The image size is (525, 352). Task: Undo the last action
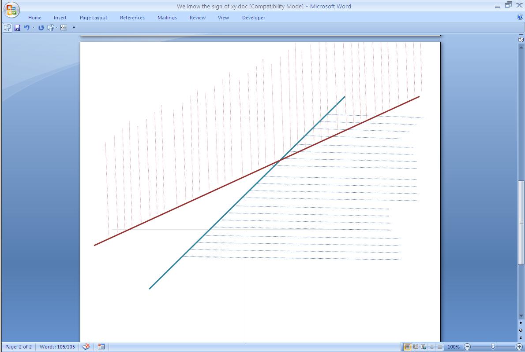click(x=26, y=28)
